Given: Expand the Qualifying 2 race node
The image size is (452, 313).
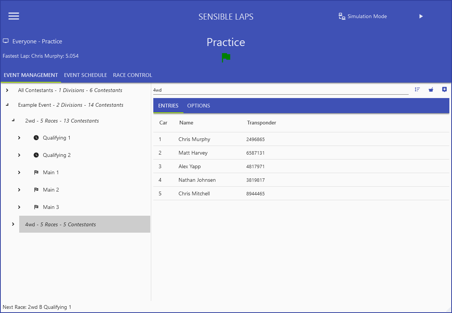Looking at the screenshot, I should pos(19,155).
